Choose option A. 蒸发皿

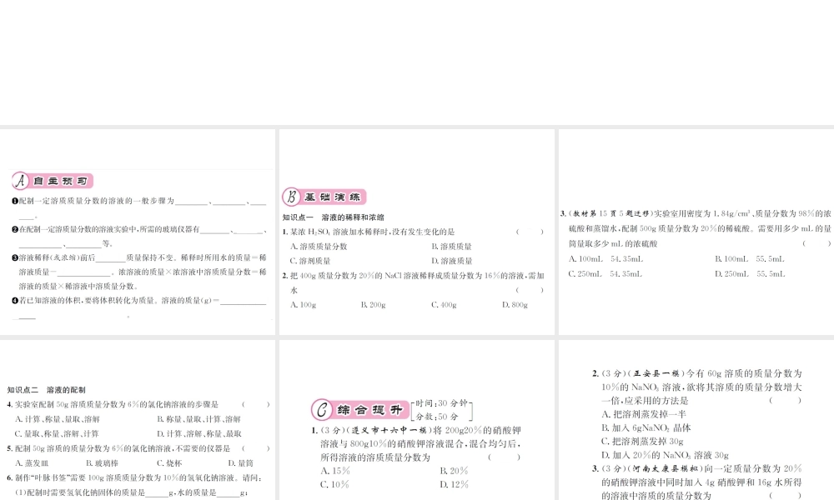(x=32, y=463)
